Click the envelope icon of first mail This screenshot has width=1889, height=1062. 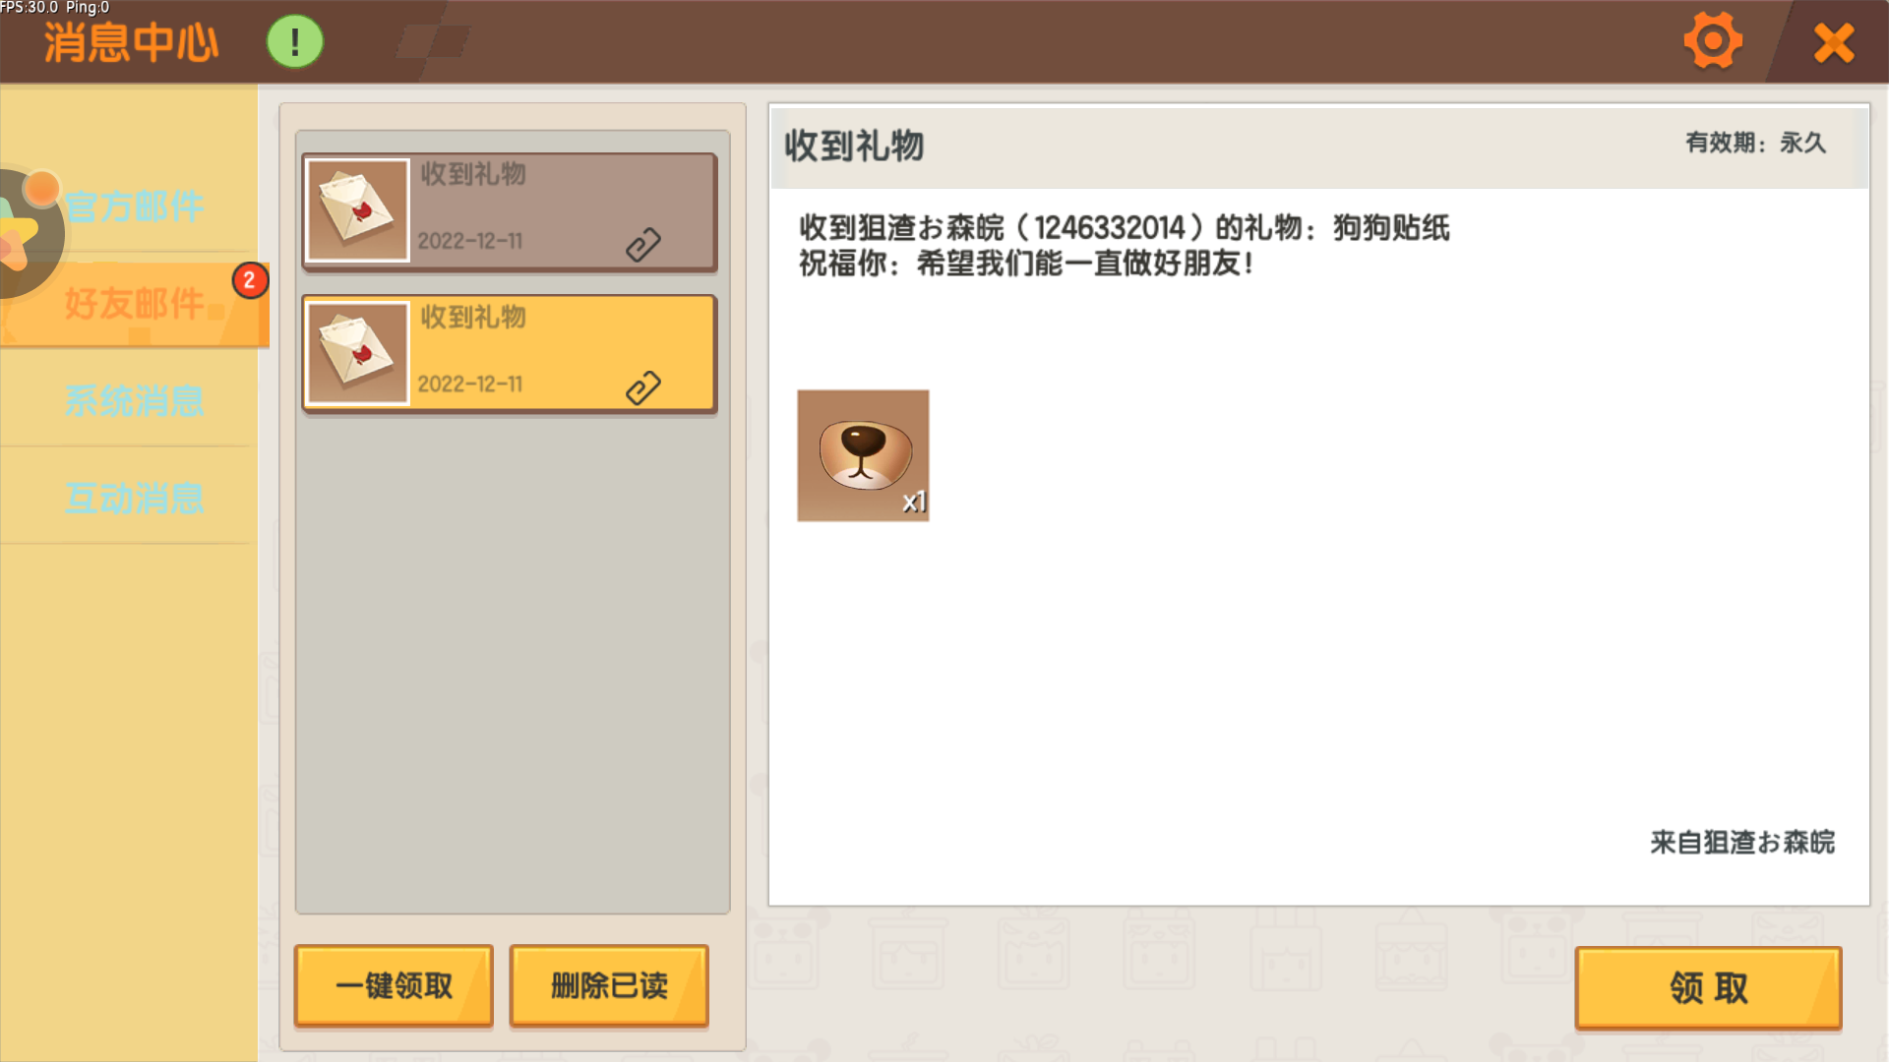coord(357,210)
